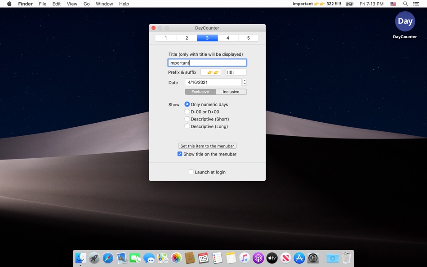Open the Window menu
Image resolution: width=427 pixels, height=267 pixels.
104,4
